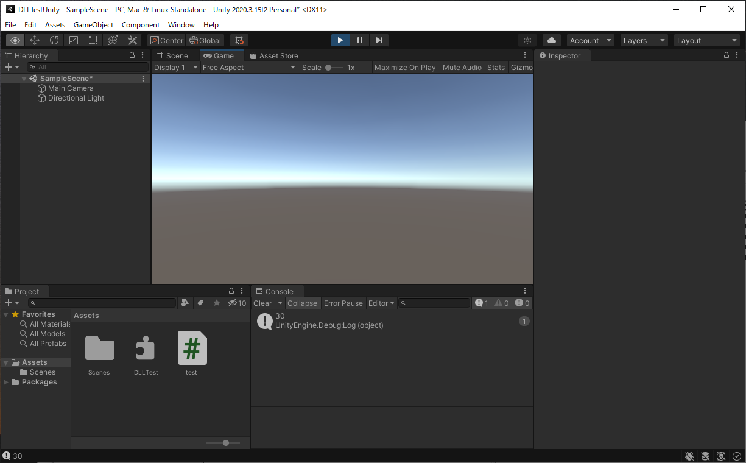Toggle hidden packages visibility count

pyautogui.click(x=237, y=303)
